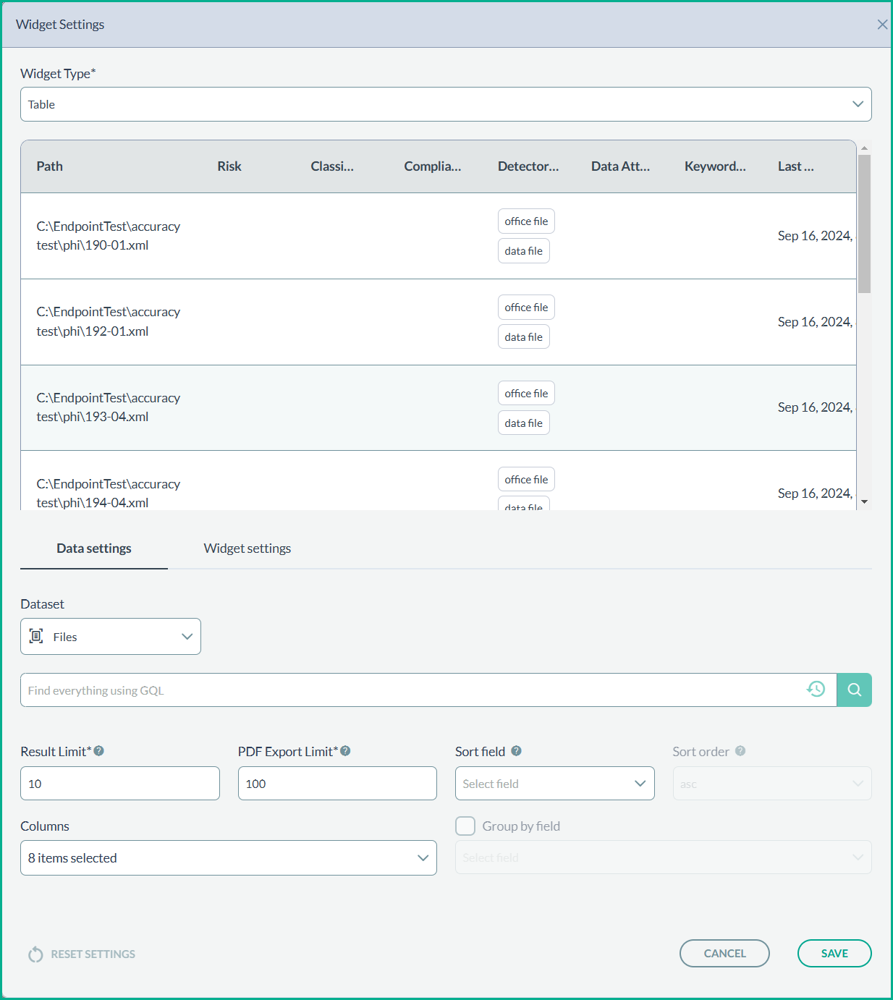Click the PDF Export Limit help icon
This screenshot has height=1000, width=893.
(x=346, y=751)
